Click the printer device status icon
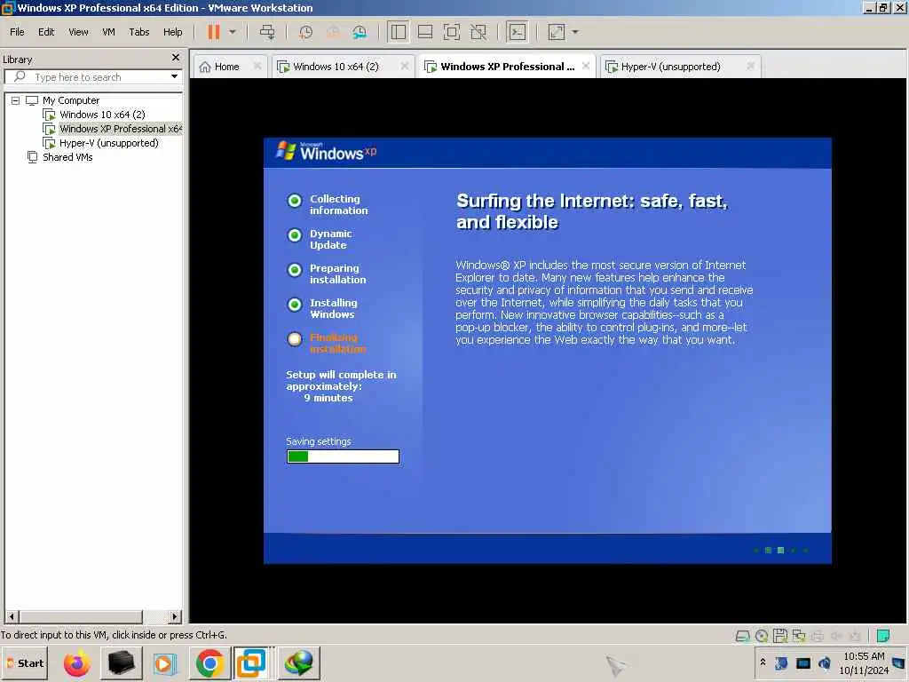The width and height of the screenshot is (909, 682). pos(818,636)
